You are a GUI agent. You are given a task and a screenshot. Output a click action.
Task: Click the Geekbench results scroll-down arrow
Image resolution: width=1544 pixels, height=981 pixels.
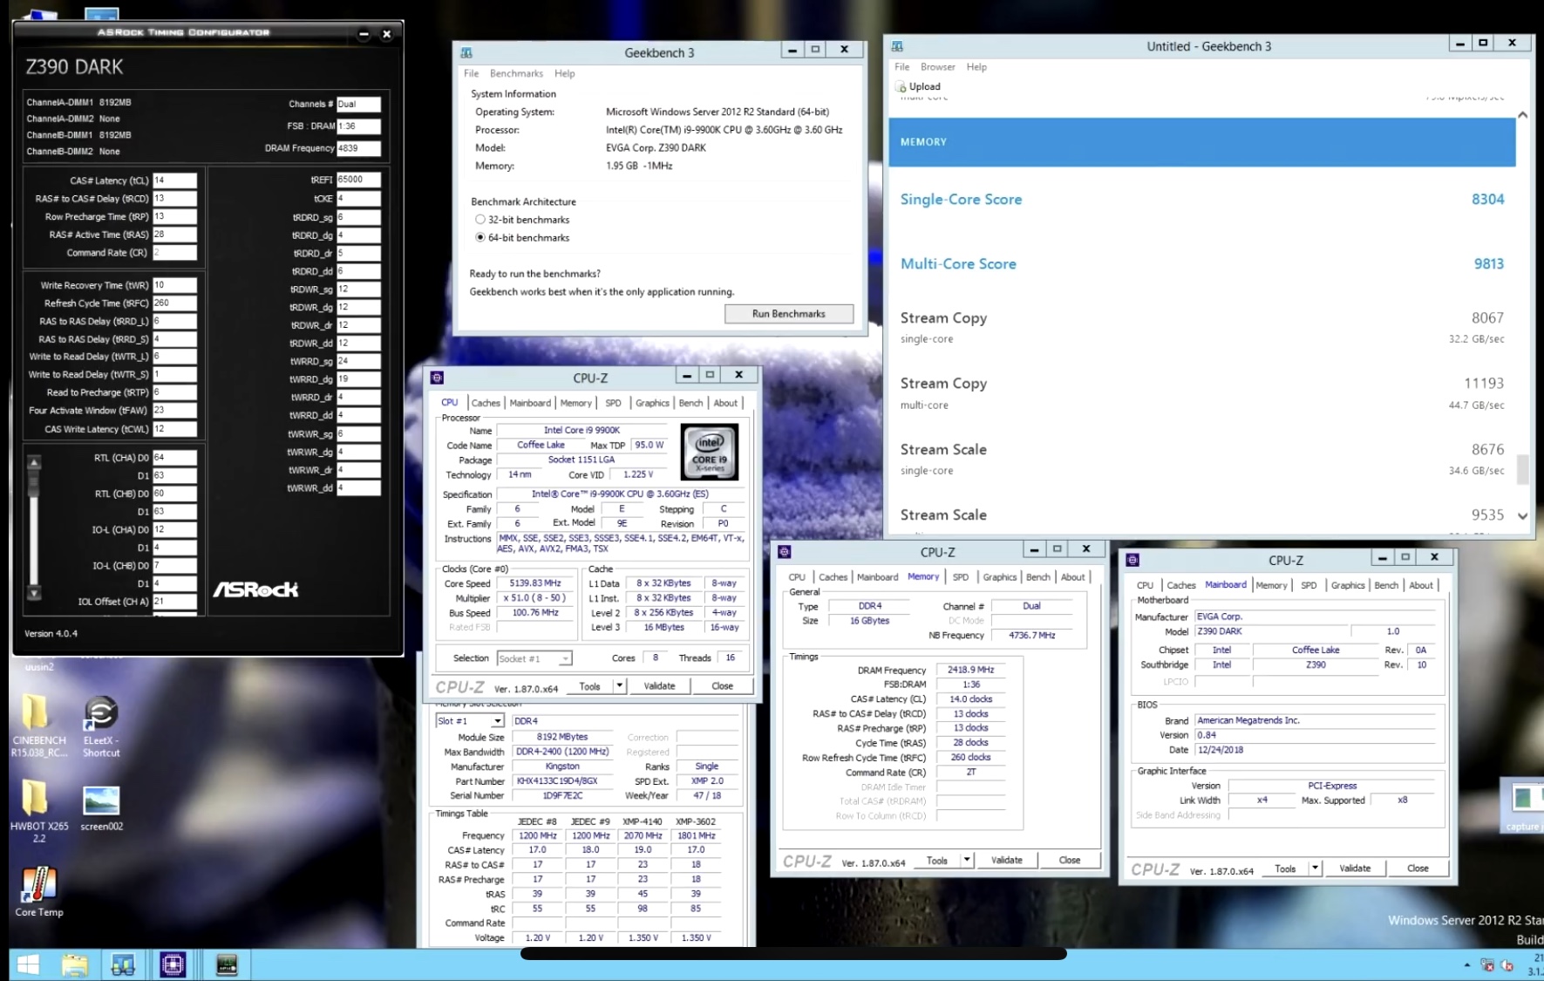click(x=1522, y=516)
